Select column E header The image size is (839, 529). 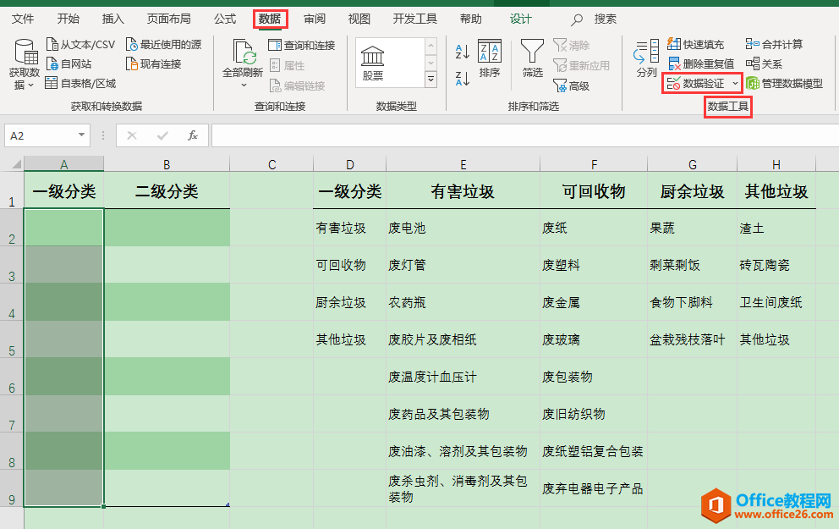tap(463, 164)
